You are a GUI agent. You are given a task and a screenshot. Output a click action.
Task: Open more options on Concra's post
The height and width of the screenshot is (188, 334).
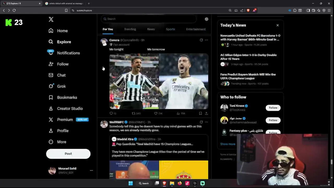(206, 40)
